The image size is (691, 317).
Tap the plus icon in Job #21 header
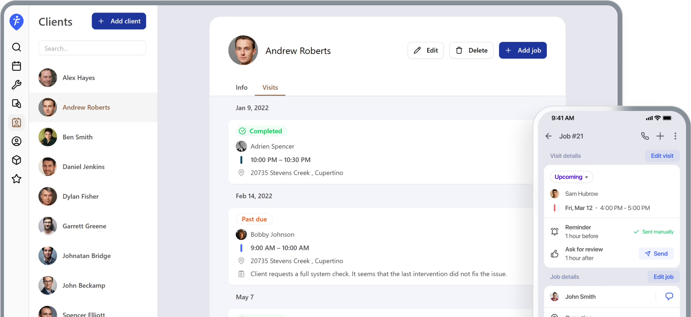coord(660,136)
